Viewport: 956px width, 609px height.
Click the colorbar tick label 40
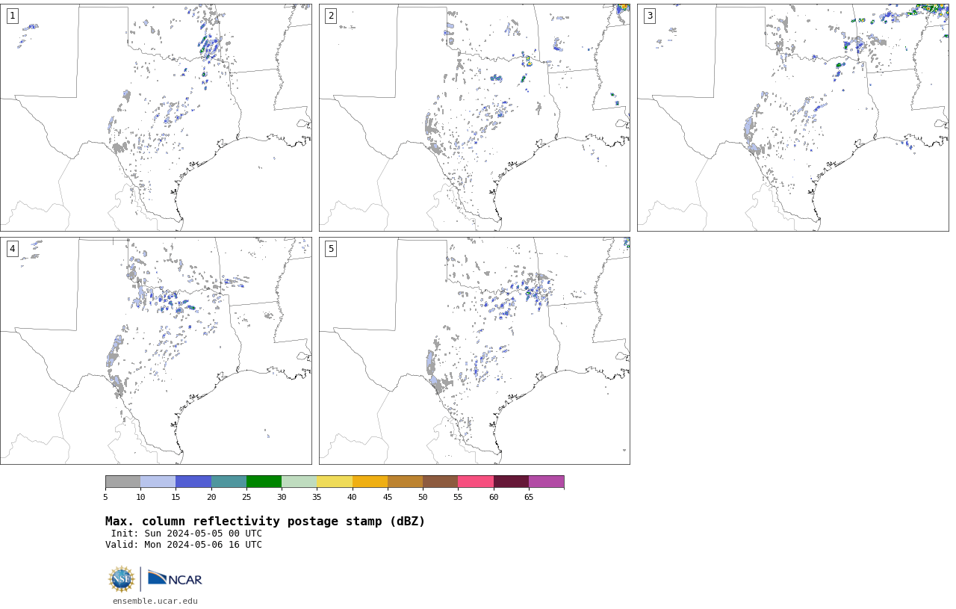353,498
